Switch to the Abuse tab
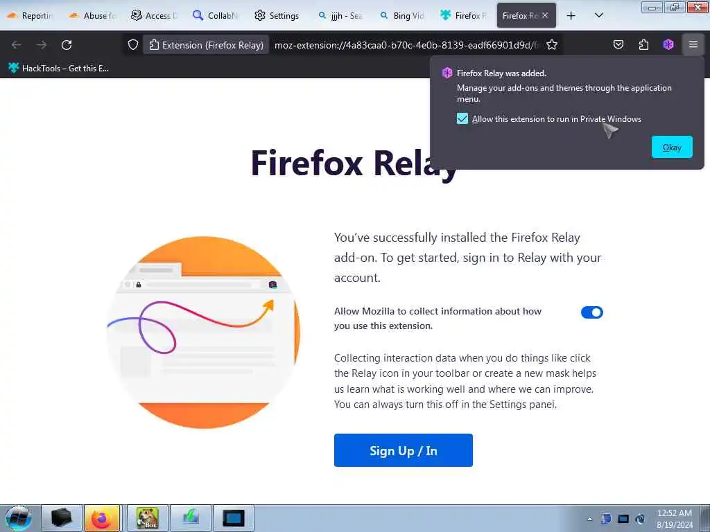The image size is (710, 532). tap(93, 15)
